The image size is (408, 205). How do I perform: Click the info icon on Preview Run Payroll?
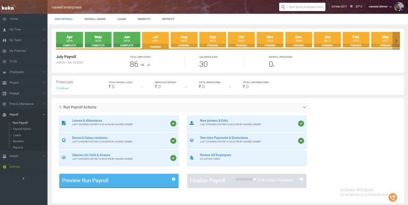[173, 180]
